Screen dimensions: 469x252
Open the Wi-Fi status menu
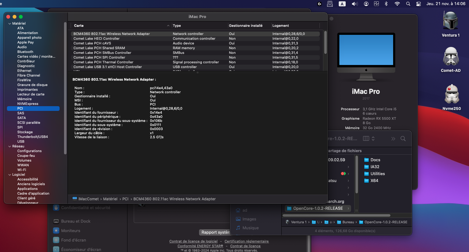397,4
